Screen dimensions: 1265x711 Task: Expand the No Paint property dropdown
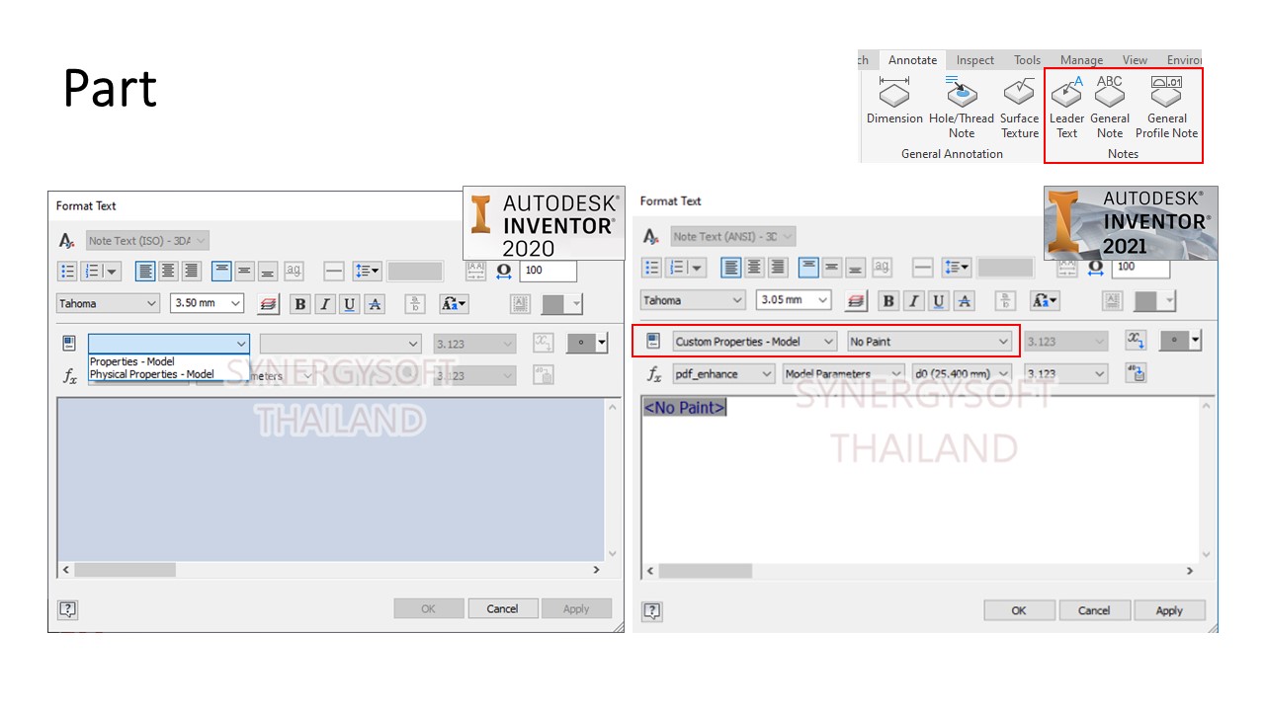click(x=929, y=342)
